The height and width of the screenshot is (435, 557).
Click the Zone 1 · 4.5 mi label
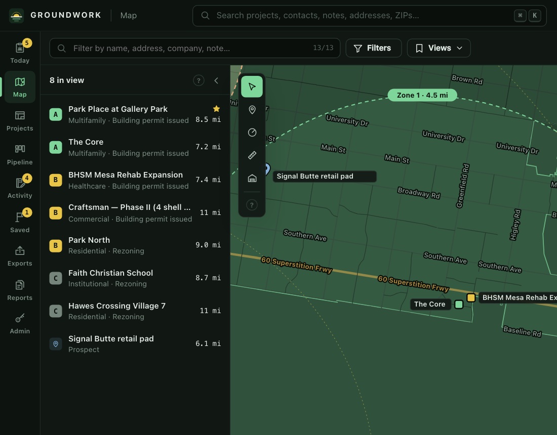pyautogui.click(x=422, y=95)
